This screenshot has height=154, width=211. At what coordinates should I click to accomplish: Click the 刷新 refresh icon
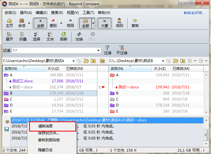click(x=64, y=37)
